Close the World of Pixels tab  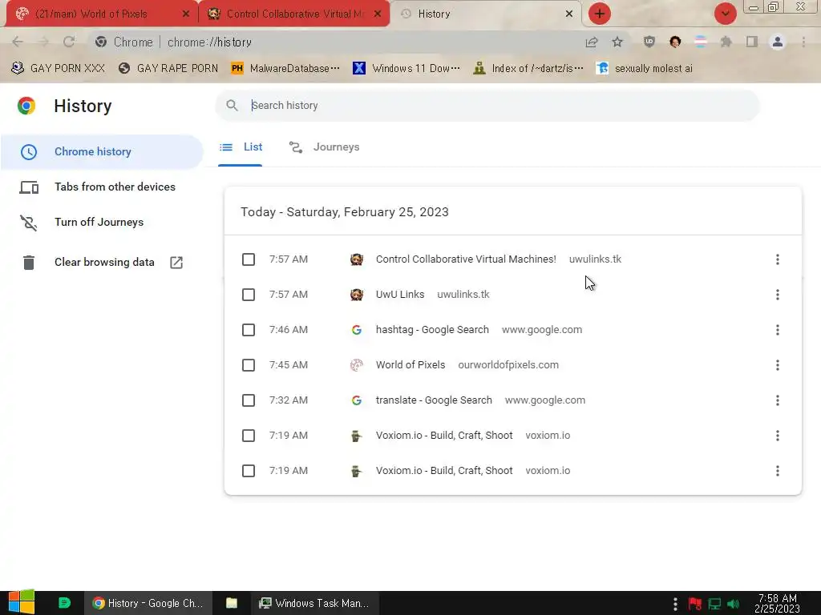pos(186,14)
